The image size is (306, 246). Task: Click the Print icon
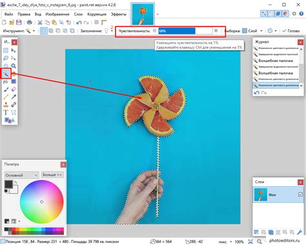(30, 22)
